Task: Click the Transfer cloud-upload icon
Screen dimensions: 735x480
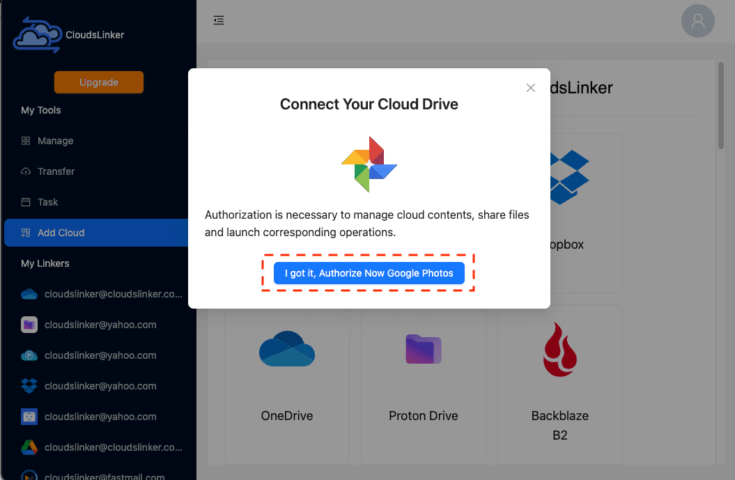Action: [x=26, y=171]
